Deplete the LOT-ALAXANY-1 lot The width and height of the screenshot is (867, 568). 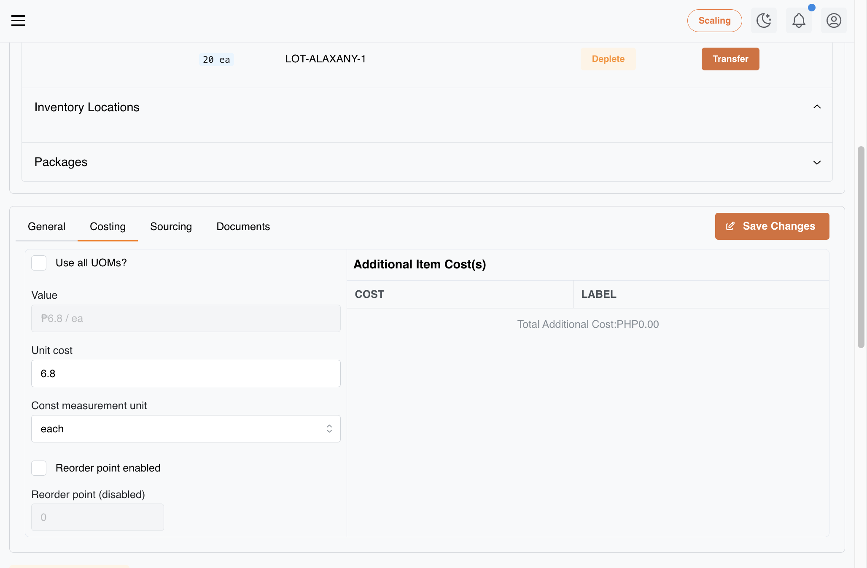point(608,59)
